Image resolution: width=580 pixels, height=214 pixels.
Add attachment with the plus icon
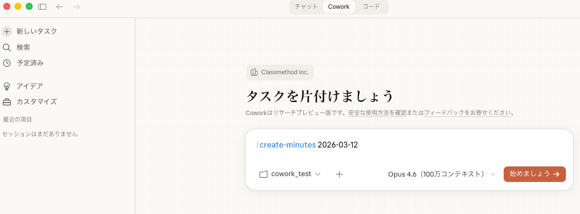(x=339, y=175)
